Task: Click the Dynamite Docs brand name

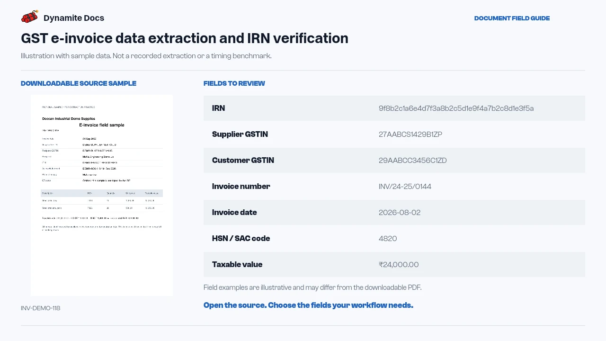Action: (x=74, y=18)
